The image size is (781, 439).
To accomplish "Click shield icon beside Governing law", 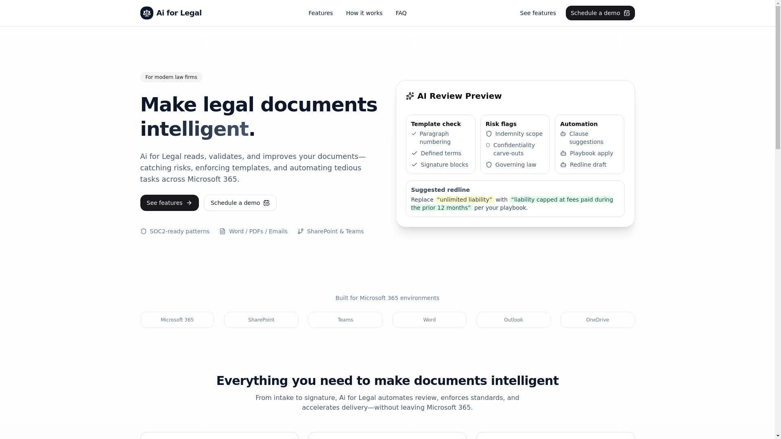I will [489, 165].
